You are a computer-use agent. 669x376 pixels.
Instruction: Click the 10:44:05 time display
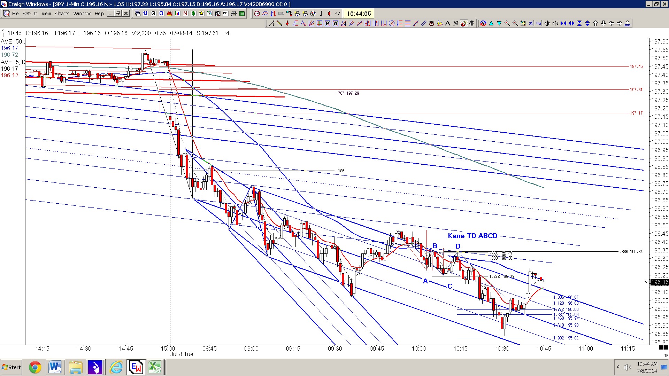tap(359, 14)
